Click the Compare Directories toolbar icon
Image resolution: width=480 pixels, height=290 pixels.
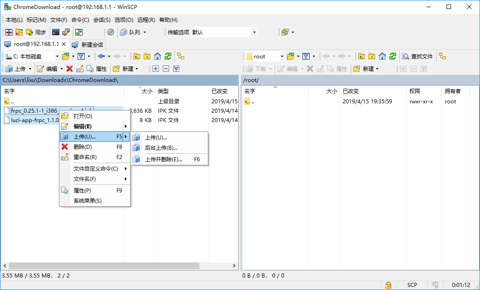click(x=9, y=32)
